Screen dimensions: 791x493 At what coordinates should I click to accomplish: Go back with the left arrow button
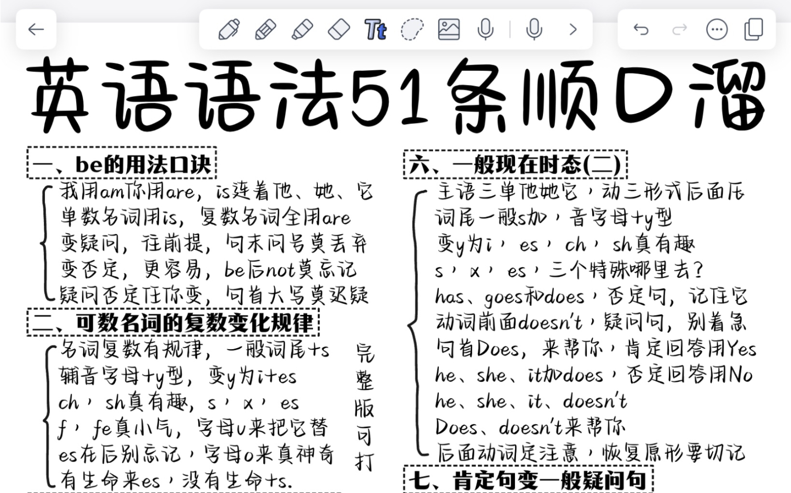(36, 29)
